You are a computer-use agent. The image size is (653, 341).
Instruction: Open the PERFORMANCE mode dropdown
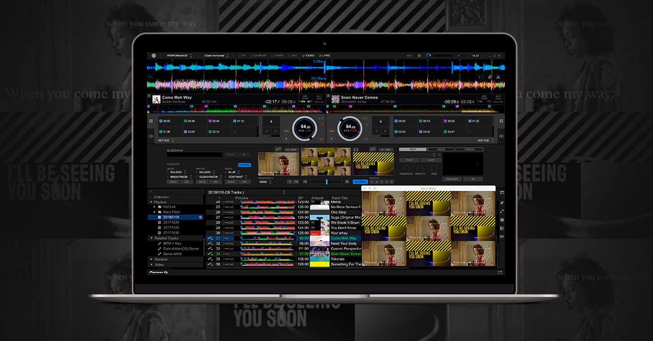point(179,55)
